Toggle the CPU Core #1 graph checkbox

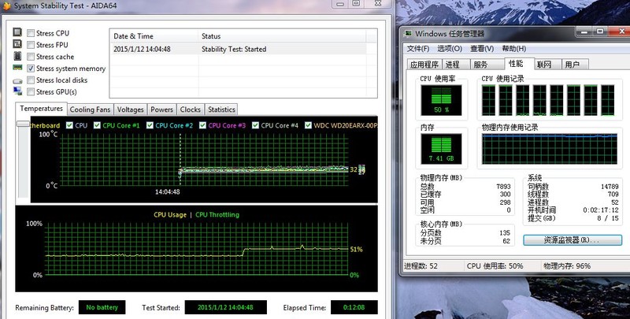point(97,125)
